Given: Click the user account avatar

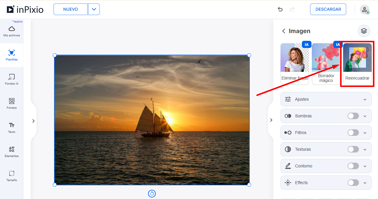Looking at the screenshot, I should pos(365,10).
